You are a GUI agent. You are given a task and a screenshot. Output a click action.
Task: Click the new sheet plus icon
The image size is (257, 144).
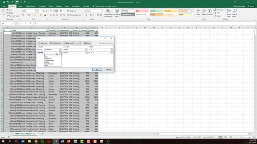[42, 134]
